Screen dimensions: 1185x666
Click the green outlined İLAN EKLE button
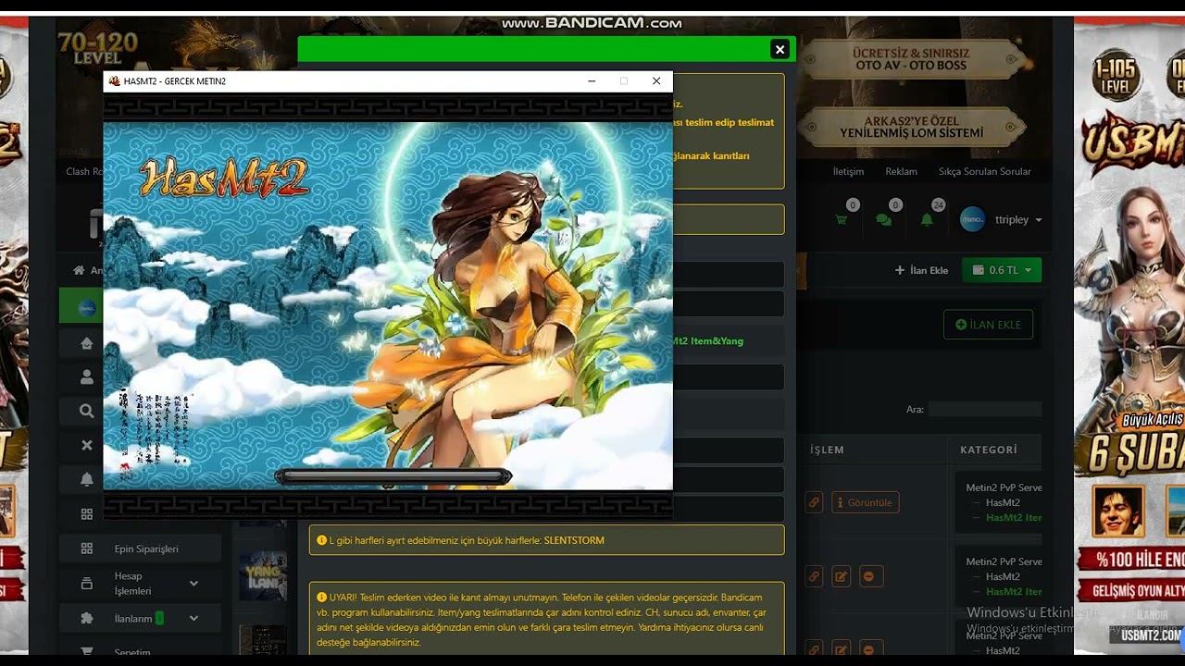[988, 325]
